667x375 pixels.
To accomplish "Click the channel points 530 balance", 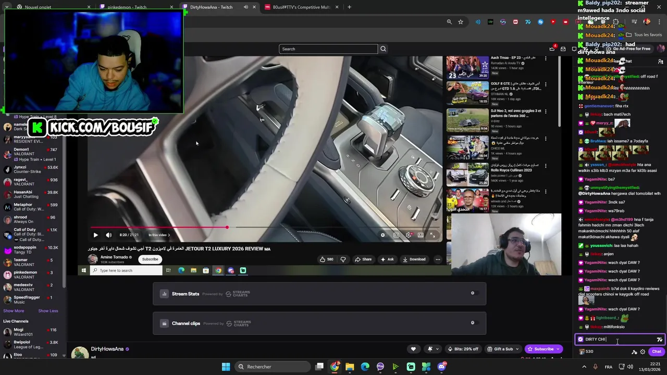I will click(x=586, y=352).
